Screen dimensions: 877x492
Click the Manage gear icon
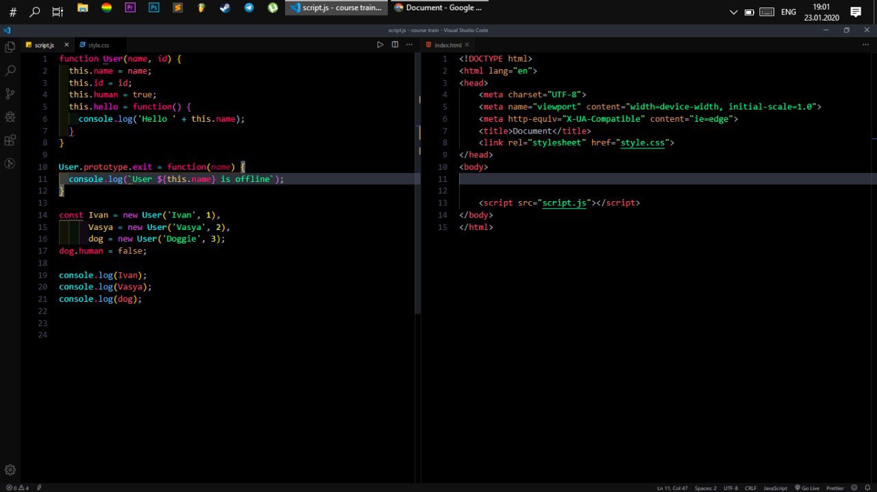pos(10,470)
